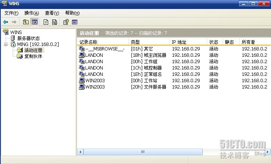Image resolution: width=271 pixels, height=164 pixels.
Task: Toggle the show/hide console tree icon
Action: click(x=35, y=22)
